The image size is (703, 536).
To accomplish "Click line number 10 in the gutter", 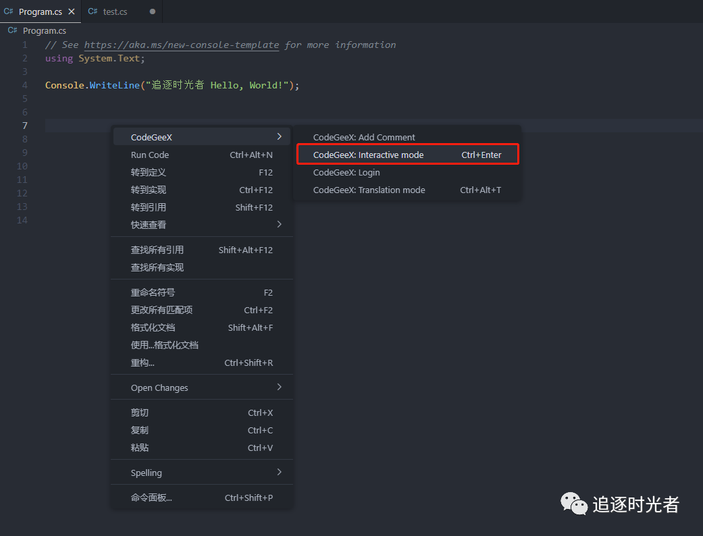I will coord(22,166).
